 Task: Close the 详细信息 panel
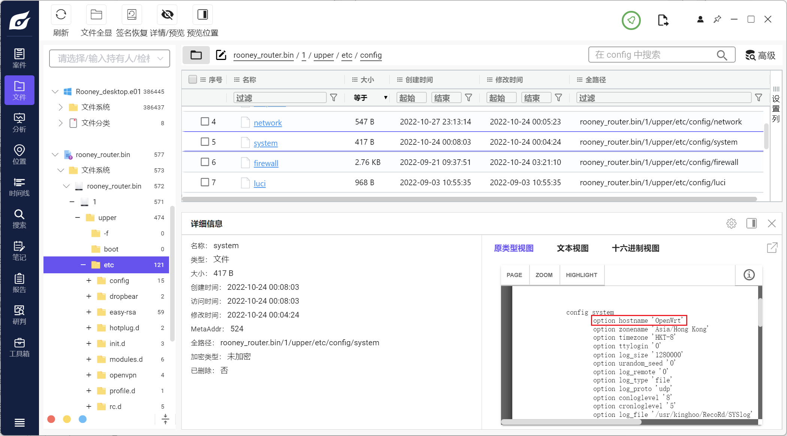pyautogui.click(x=772, y=223)
